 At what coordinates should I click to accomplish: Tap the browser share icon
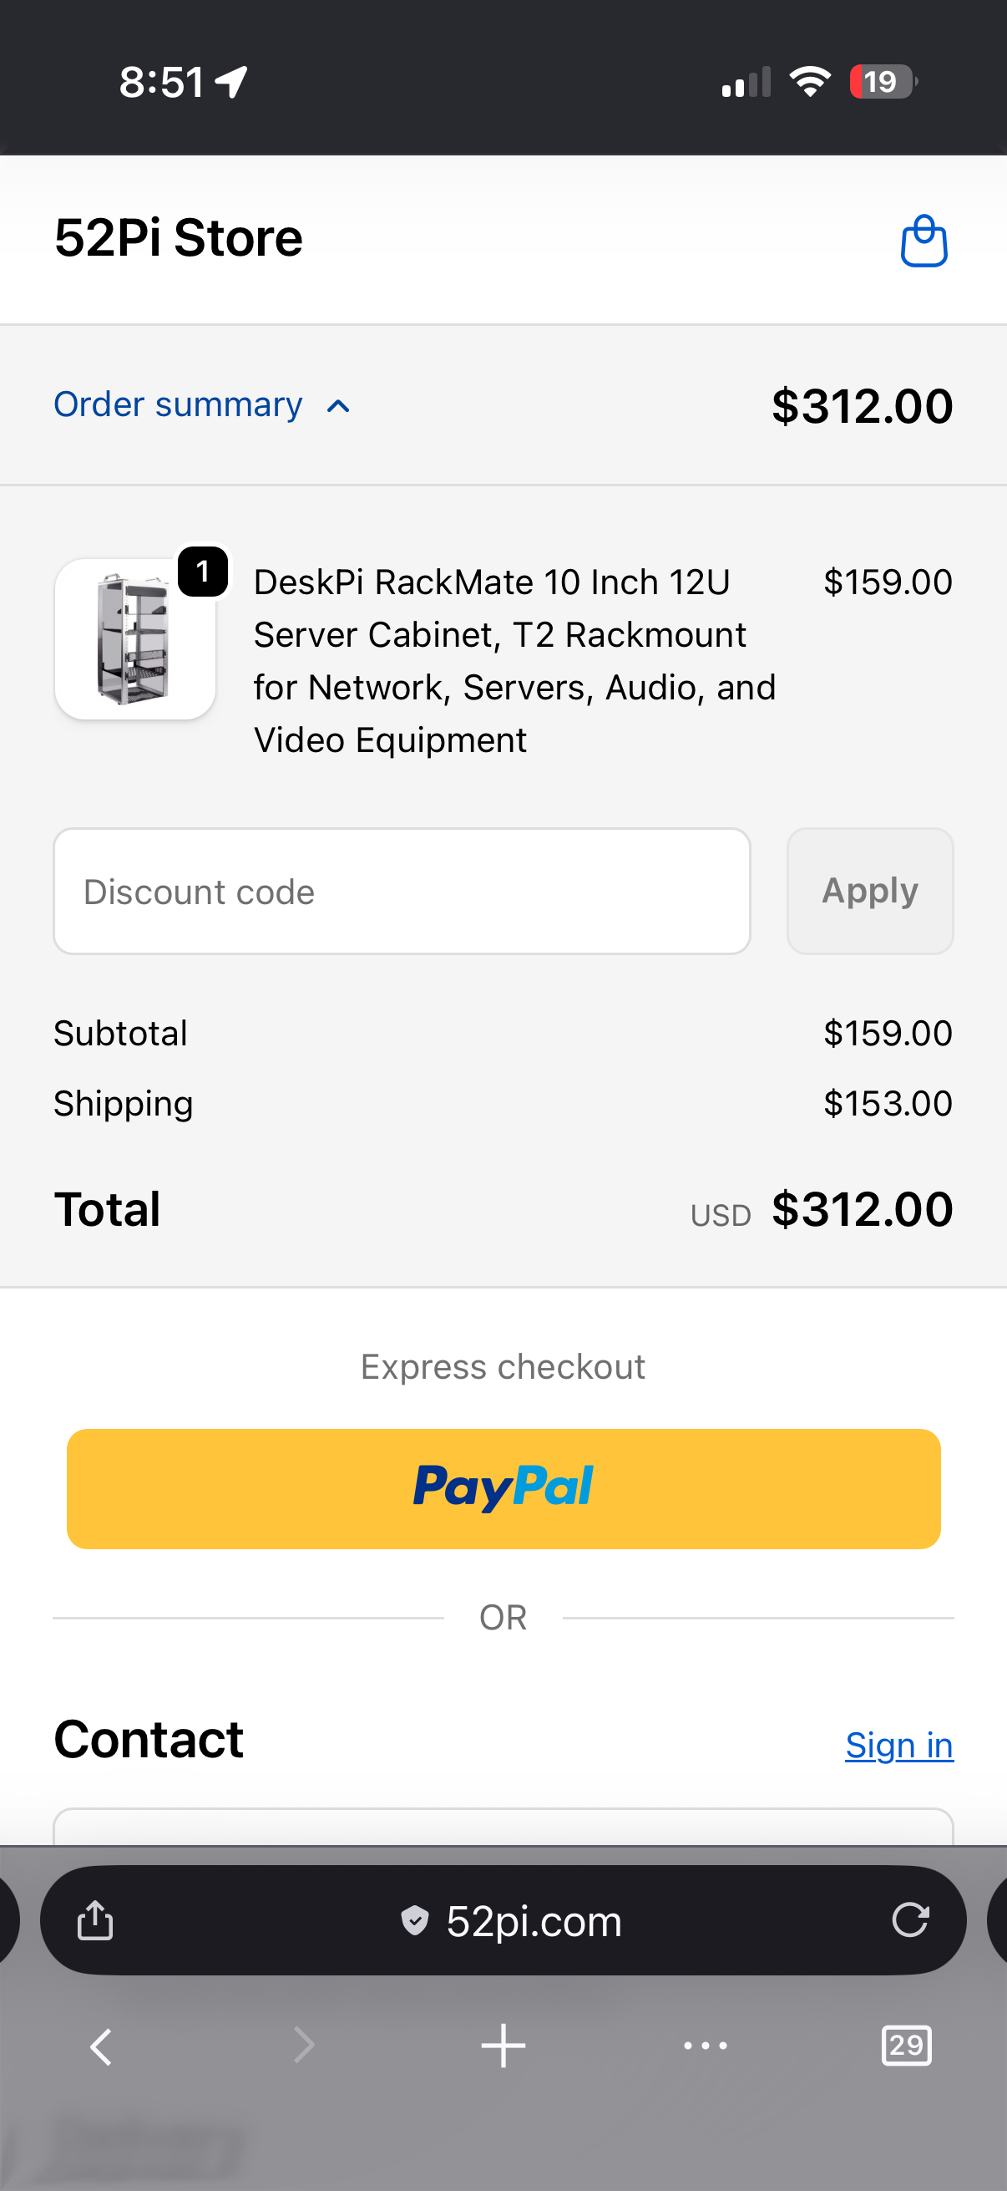(95, 1920)
